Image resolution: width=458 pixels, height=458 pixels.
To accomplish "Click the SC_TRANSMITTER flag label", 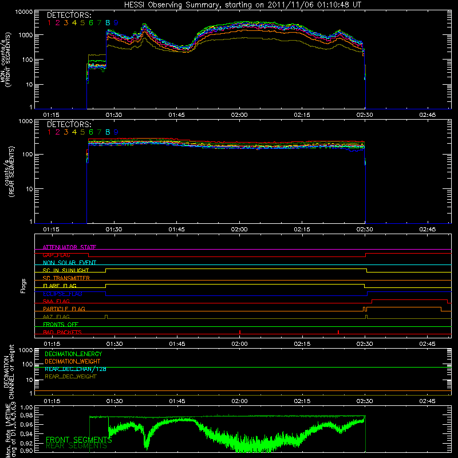I will pos(66,278).
